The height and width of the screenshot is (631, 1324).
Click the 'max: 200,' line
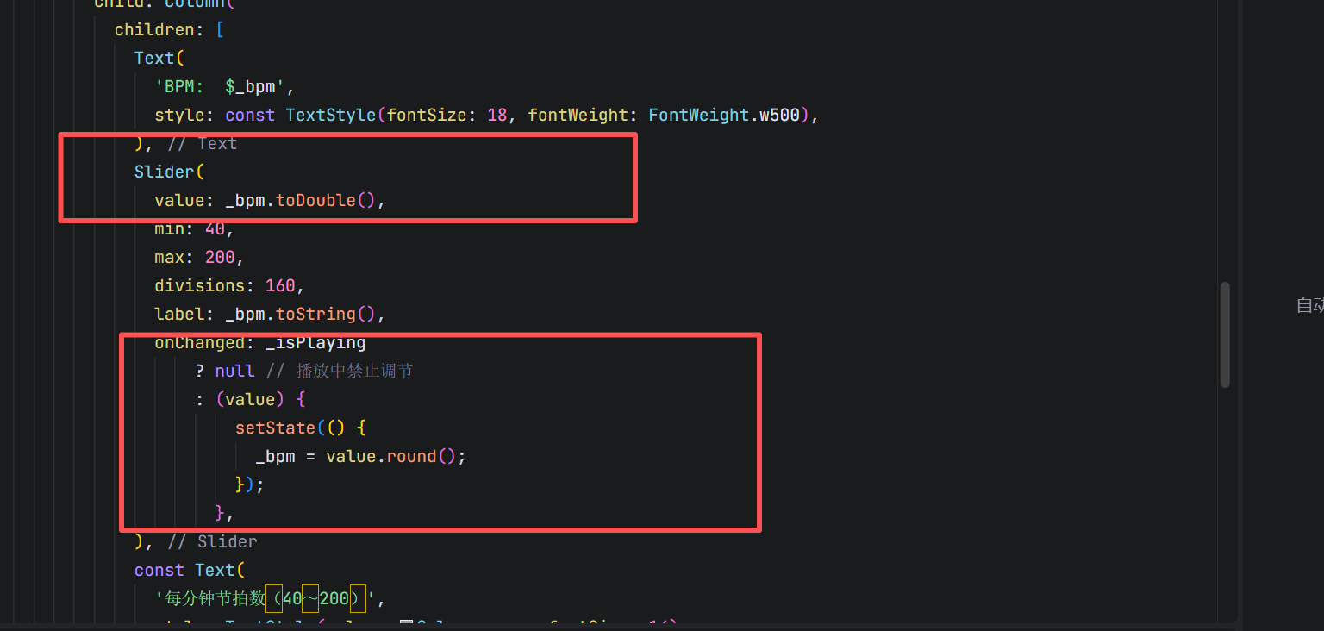pyautogui.click(x=200, y=257)
